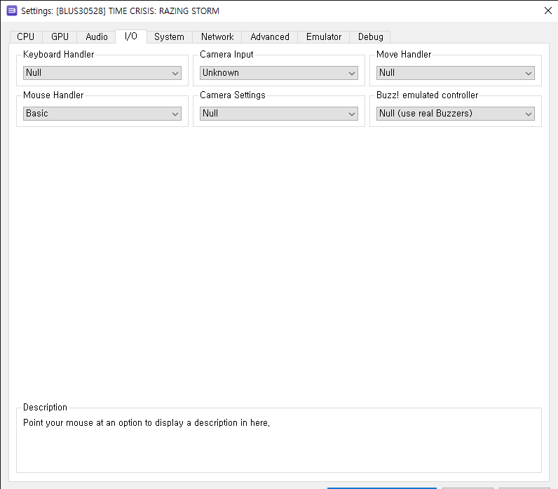
Task: Click the 'Description' group label
Action: pyautogui.click(x=45, y=408)
